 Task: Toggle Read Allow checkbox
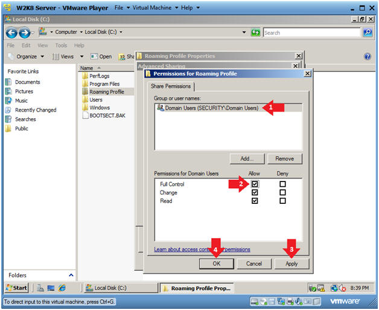[255, 201]
